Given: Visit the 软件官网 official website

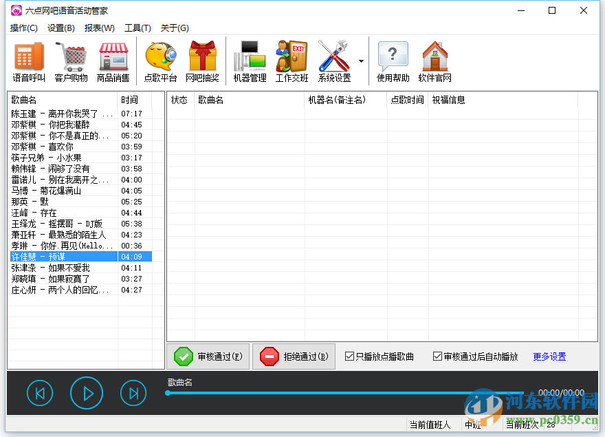Looking at the screenshot, I should (434, 61).
